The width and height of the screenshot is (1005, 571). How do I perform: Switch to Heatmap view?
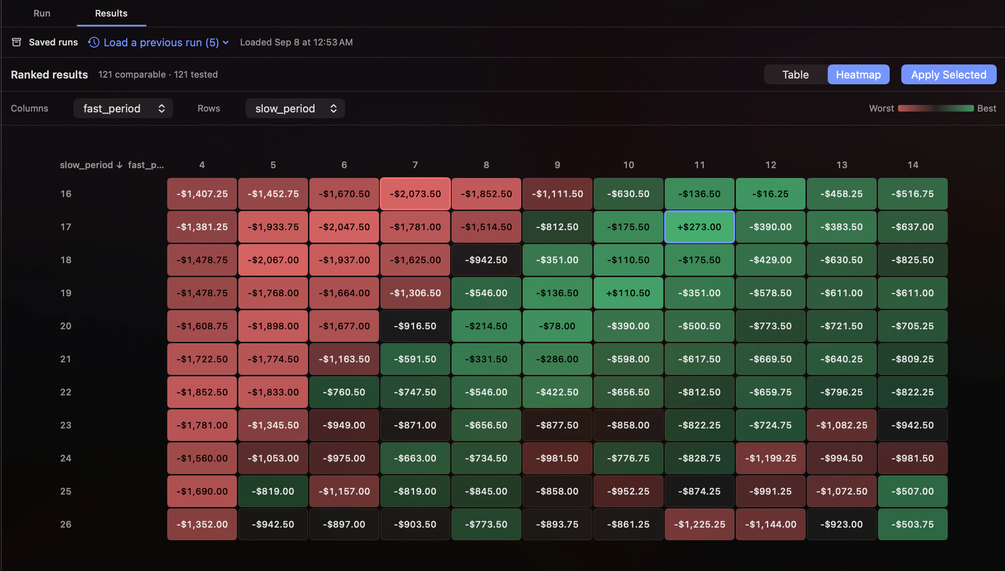click(x=858, y=74)
